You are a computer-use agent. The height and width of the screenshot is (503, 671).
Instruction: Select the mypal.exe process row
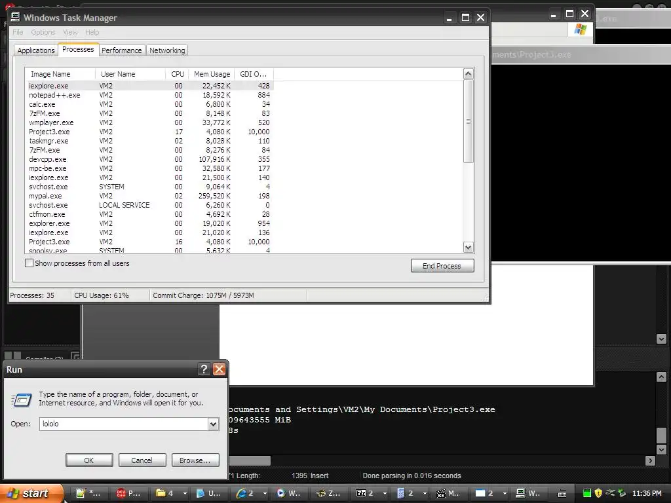[149, 196]
